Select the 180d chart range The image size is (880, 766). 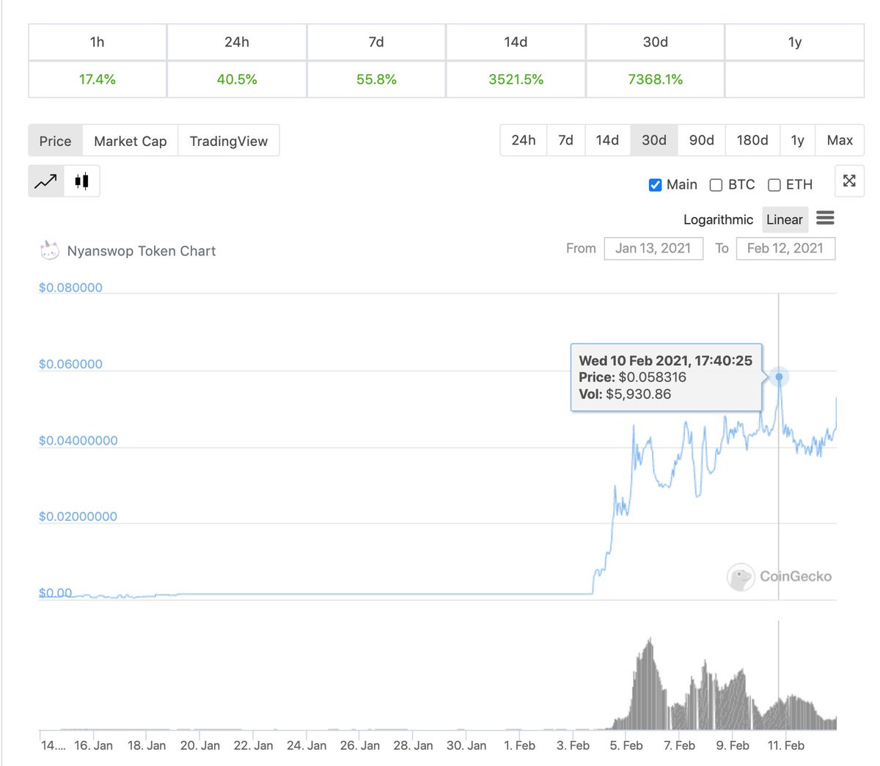(752, 139)
